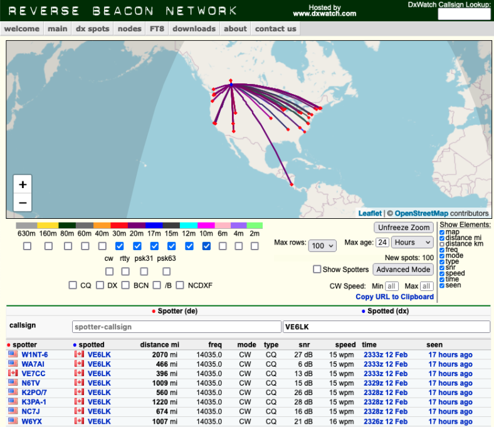The image size is (494, 427).
Task: Click the 30m red color swatch
Action: click(119, 225)
